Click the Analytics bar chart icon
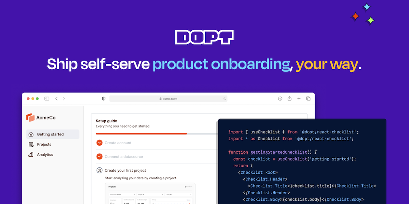 (x=31, y=155)
